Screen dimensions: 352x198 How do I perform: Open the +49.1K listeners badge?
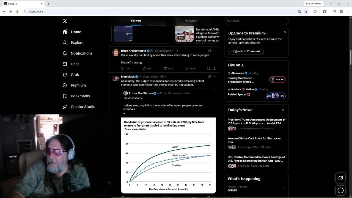(277, 80)
